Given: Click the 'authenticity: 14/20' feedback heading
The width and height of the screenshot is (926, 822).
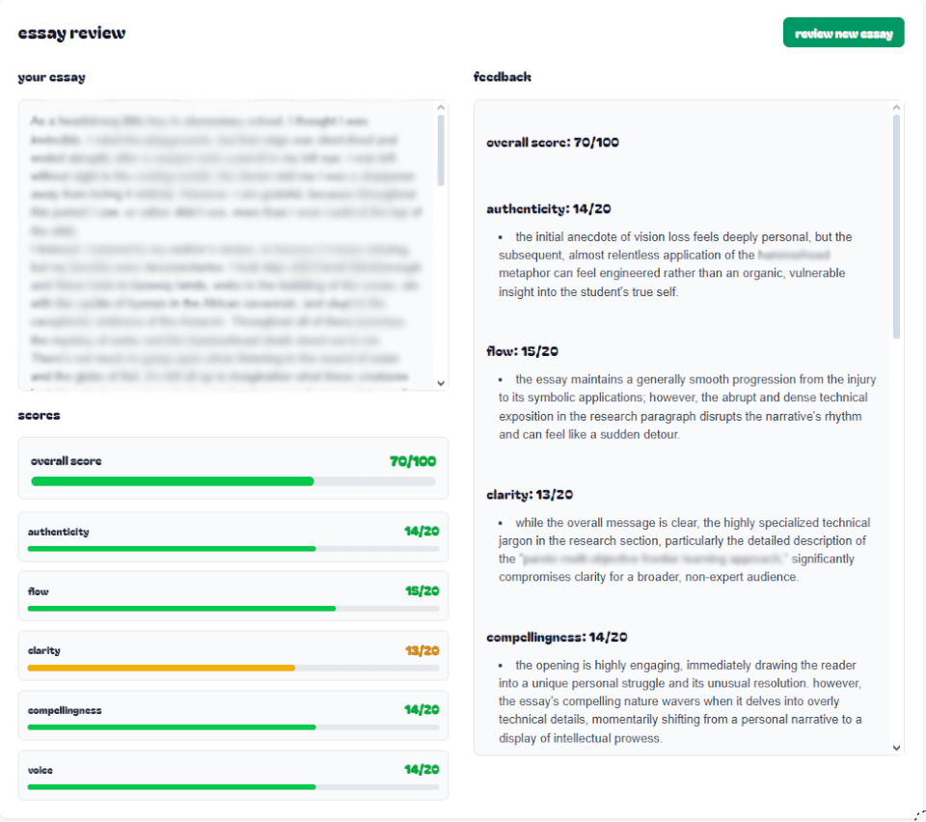Looking at the screenshot, I should pos(549,209).
